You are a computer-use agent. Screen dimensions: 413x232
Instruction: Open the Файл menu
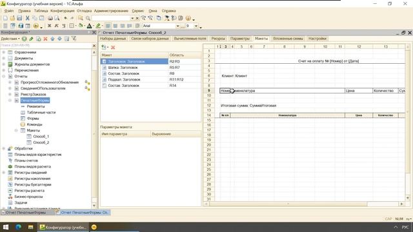9,11
